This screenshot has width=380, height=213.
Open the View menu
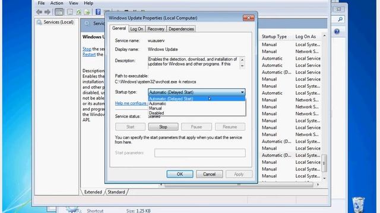pyautogui.click(x=74, y=3)
